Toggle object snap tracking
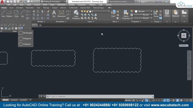The image size is (193, 108). tap(165, 100)
